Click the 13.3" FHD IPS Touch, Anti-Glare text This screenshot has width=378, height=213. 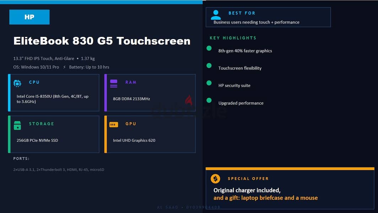(44, 59)
